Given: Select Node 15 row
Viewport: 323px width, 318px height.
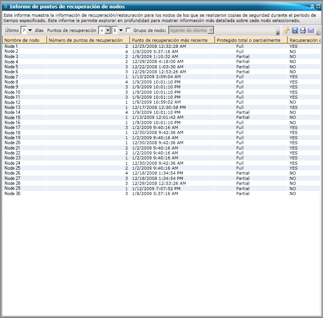Looking at the screenshot, I should coord(161,117).
